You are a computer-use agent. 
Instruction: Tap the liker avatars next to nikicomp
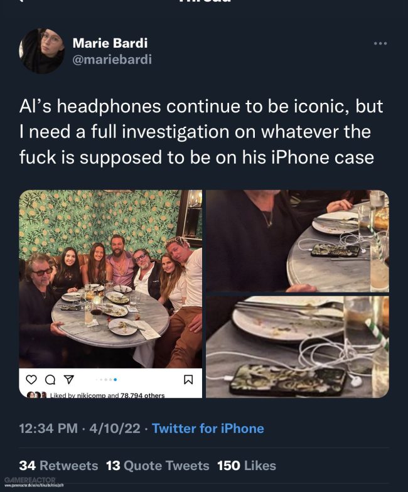36,395
